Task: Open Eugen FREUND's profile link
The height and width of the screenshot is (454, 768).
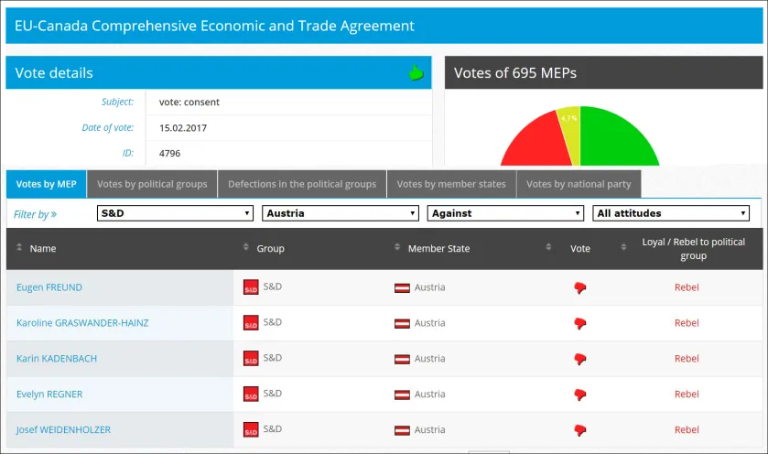Action: (x=49, y=287)
